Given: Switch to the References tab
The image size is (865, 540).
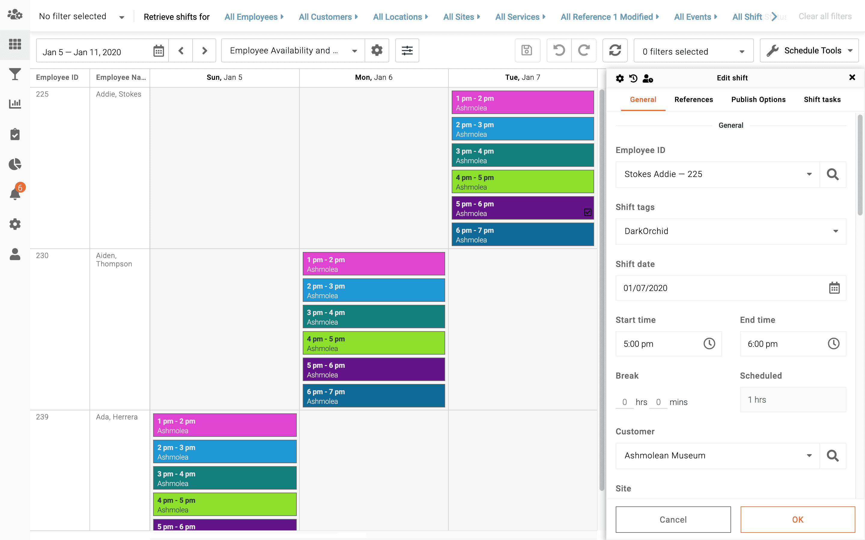Looking at the screenshot, I should 694,100.
